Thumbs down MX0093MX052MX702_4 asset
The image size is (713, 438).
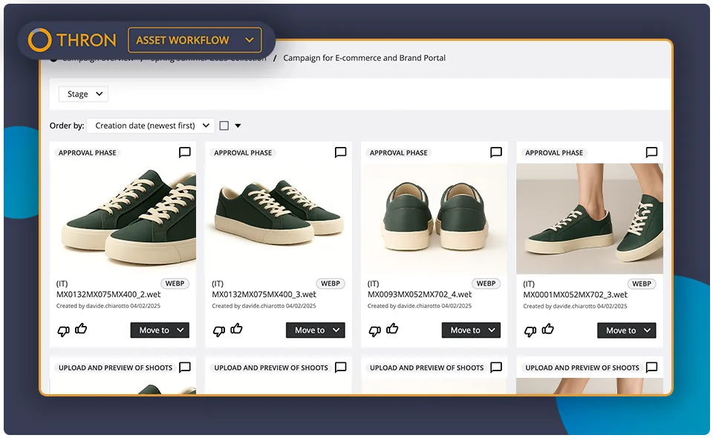[x=374, y=331]
